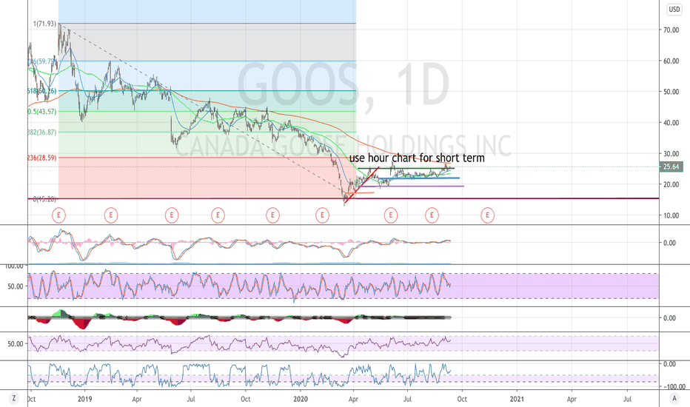Screen dimensions: 690x407
Task: Click the 2020 label on the time axis
Action: [301, 399]
